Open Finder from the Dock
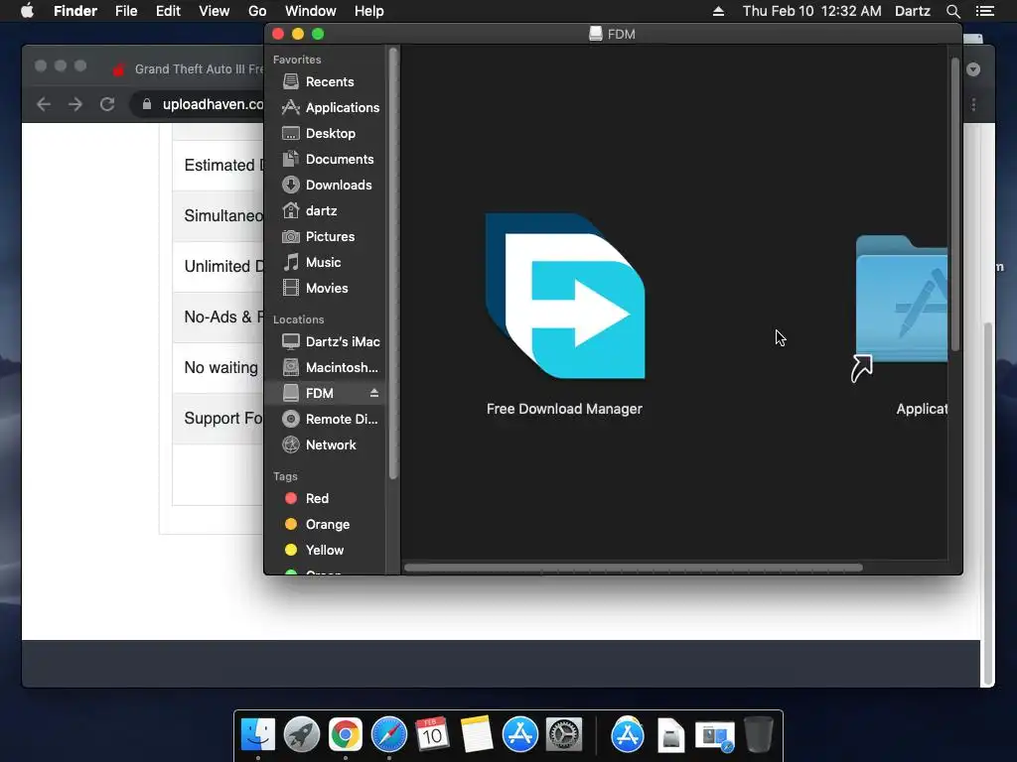 [x=258, y=735]
